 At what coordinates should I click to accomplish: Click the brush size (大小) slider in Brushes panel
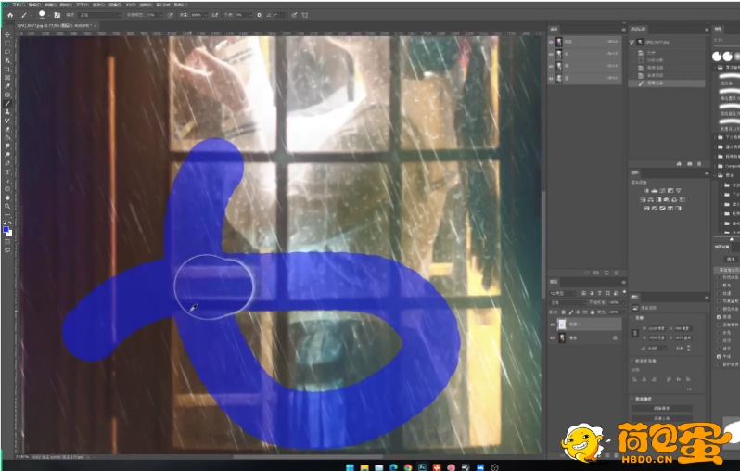(x=729, y=45)
